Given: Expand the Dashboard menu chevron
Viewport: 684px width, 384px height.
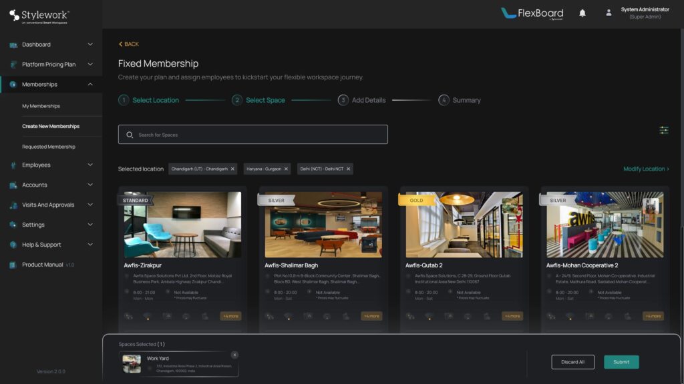Looking at the screenshot, I should coord(90,45).
